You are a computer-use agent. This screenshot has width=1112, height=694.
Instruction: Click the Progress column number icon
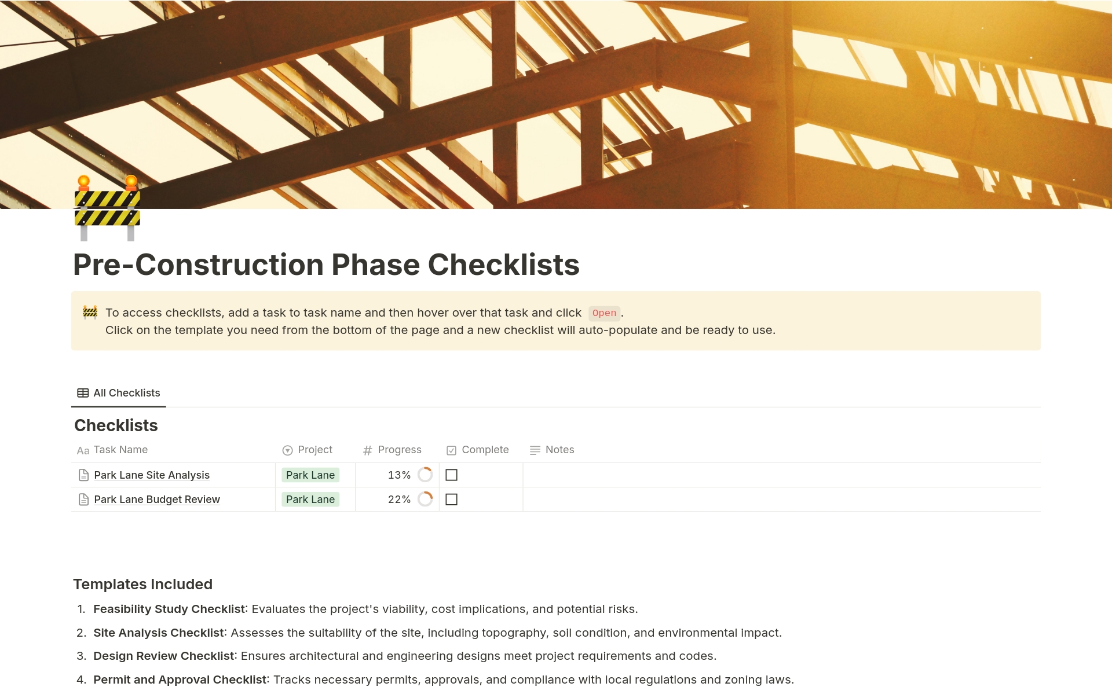point(367,450)
